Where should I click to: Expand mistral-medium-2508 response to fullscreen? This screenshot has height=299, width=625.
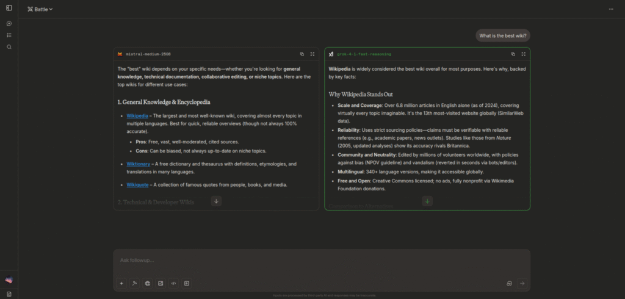tap(312, 54)
